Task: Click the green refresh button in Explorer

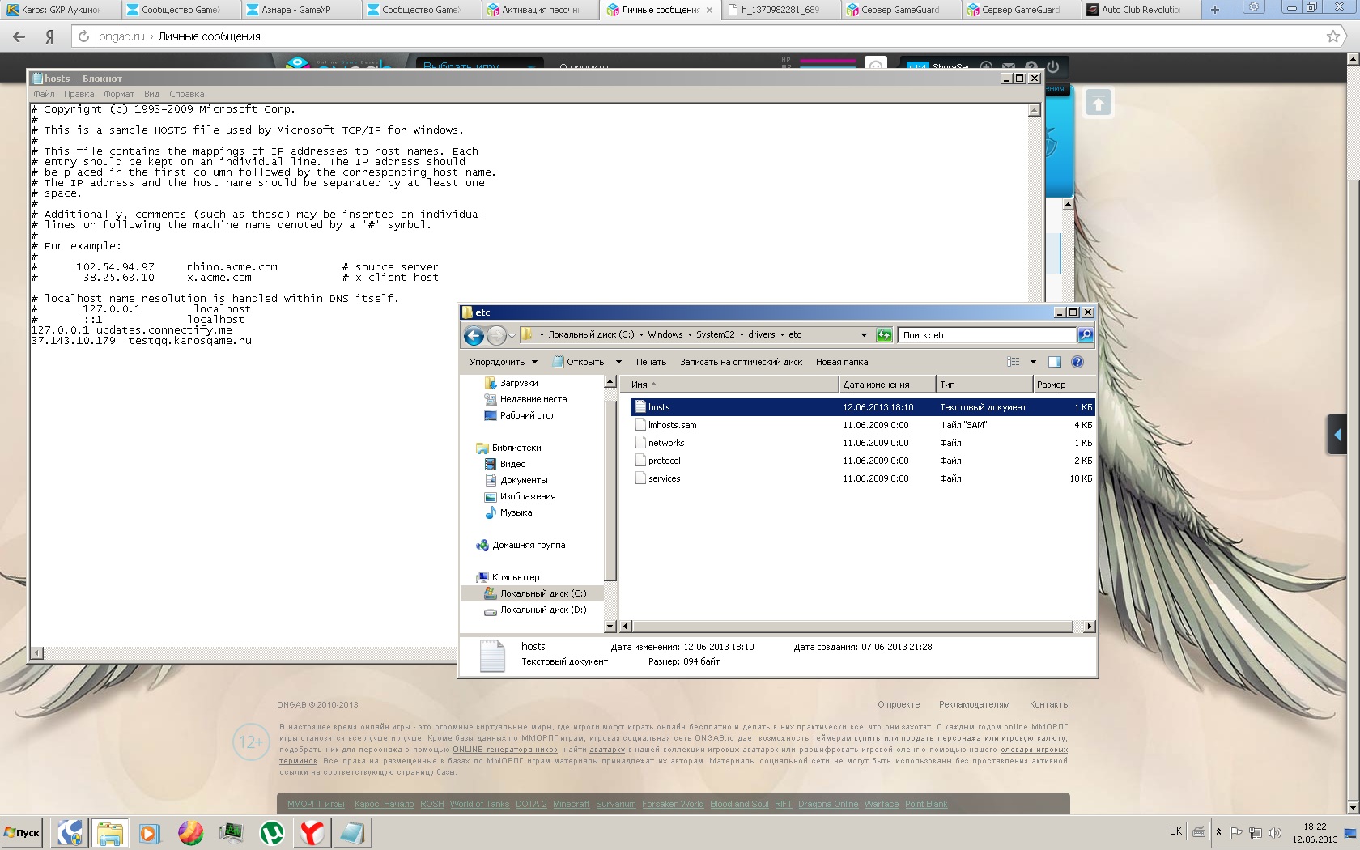Action: (884, 335)
